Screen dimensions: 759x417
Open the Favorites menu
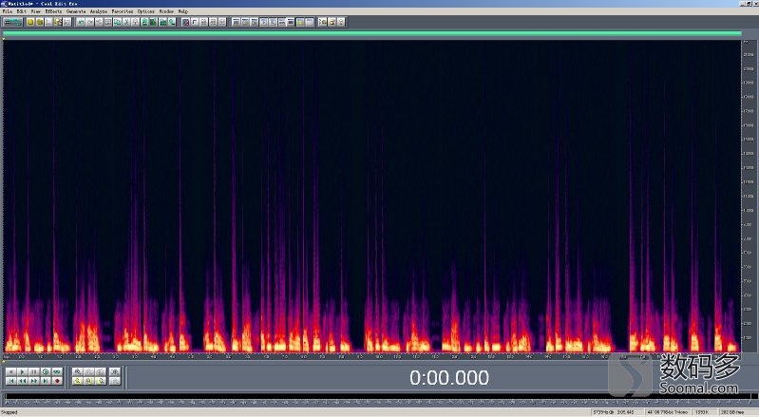122,11
